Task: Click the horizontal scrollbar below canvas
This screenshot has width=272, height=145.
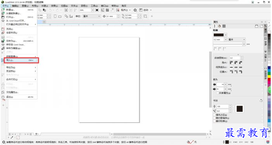Action: pyautogui.click(x=160, y=134)
